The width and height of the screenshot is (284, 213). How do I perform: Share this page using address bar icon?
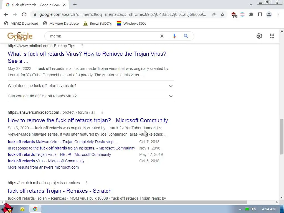point(214,14)
